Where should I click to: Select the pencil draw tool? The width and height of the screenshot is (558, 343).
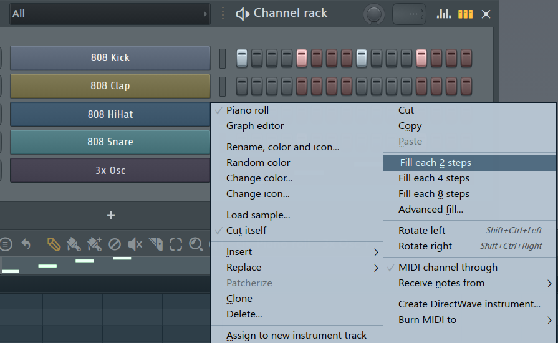pos(54,244)
